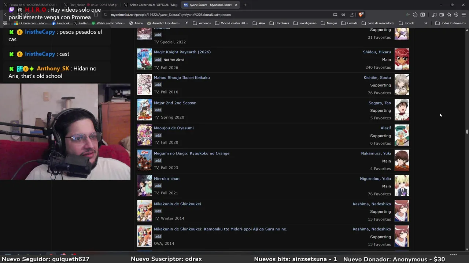Screen dimensions: 469x263
Task: Add Mahou Shoujo Ikusei Keikaku to list
Action: [x=158, y=85]
